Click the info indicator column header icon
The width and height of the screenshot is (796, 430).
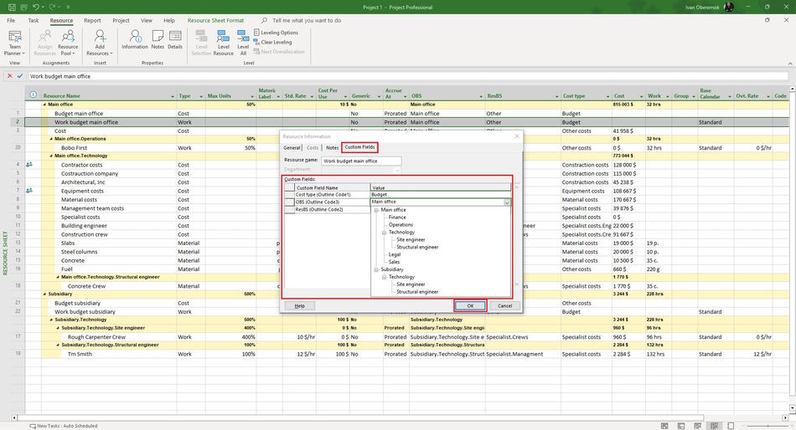33,95
